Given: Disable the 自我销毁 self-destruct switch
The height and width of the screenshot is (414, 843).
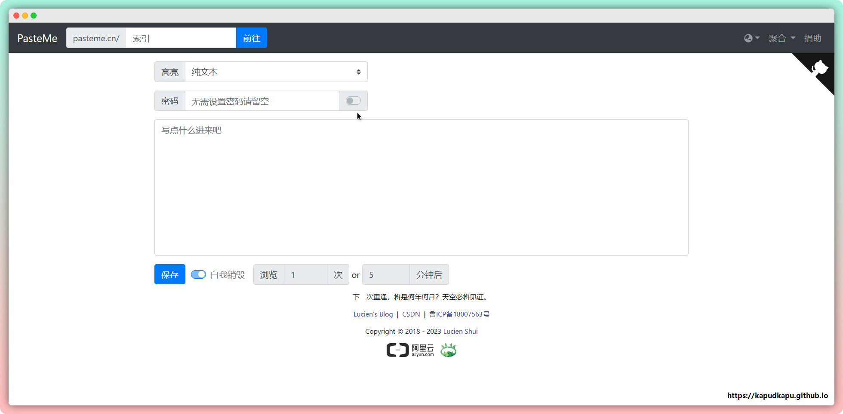Looking at the screenshot, I should pyautogui.click(x=198, y=274).
